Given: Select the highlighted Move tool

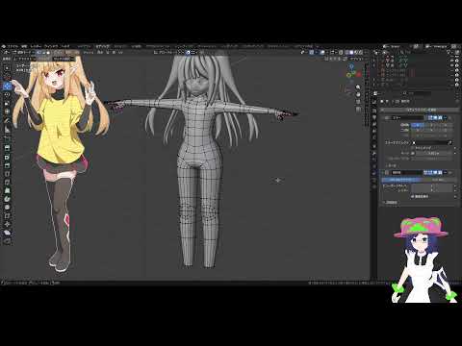Looking at the screenshot, I should point(7,86).
